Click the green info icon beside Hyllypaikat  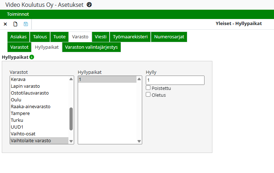click(32, 57)
